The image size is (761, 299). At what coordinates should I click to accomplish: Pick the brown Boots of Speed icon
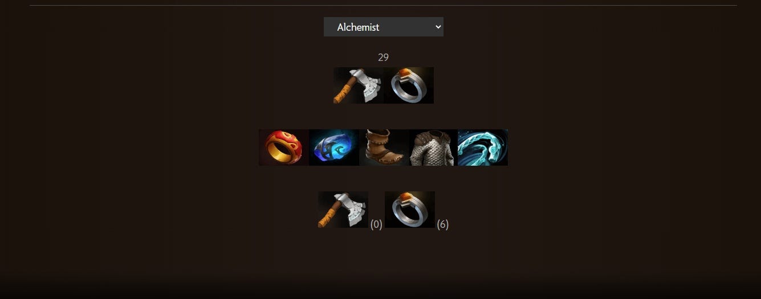[384, 148]
